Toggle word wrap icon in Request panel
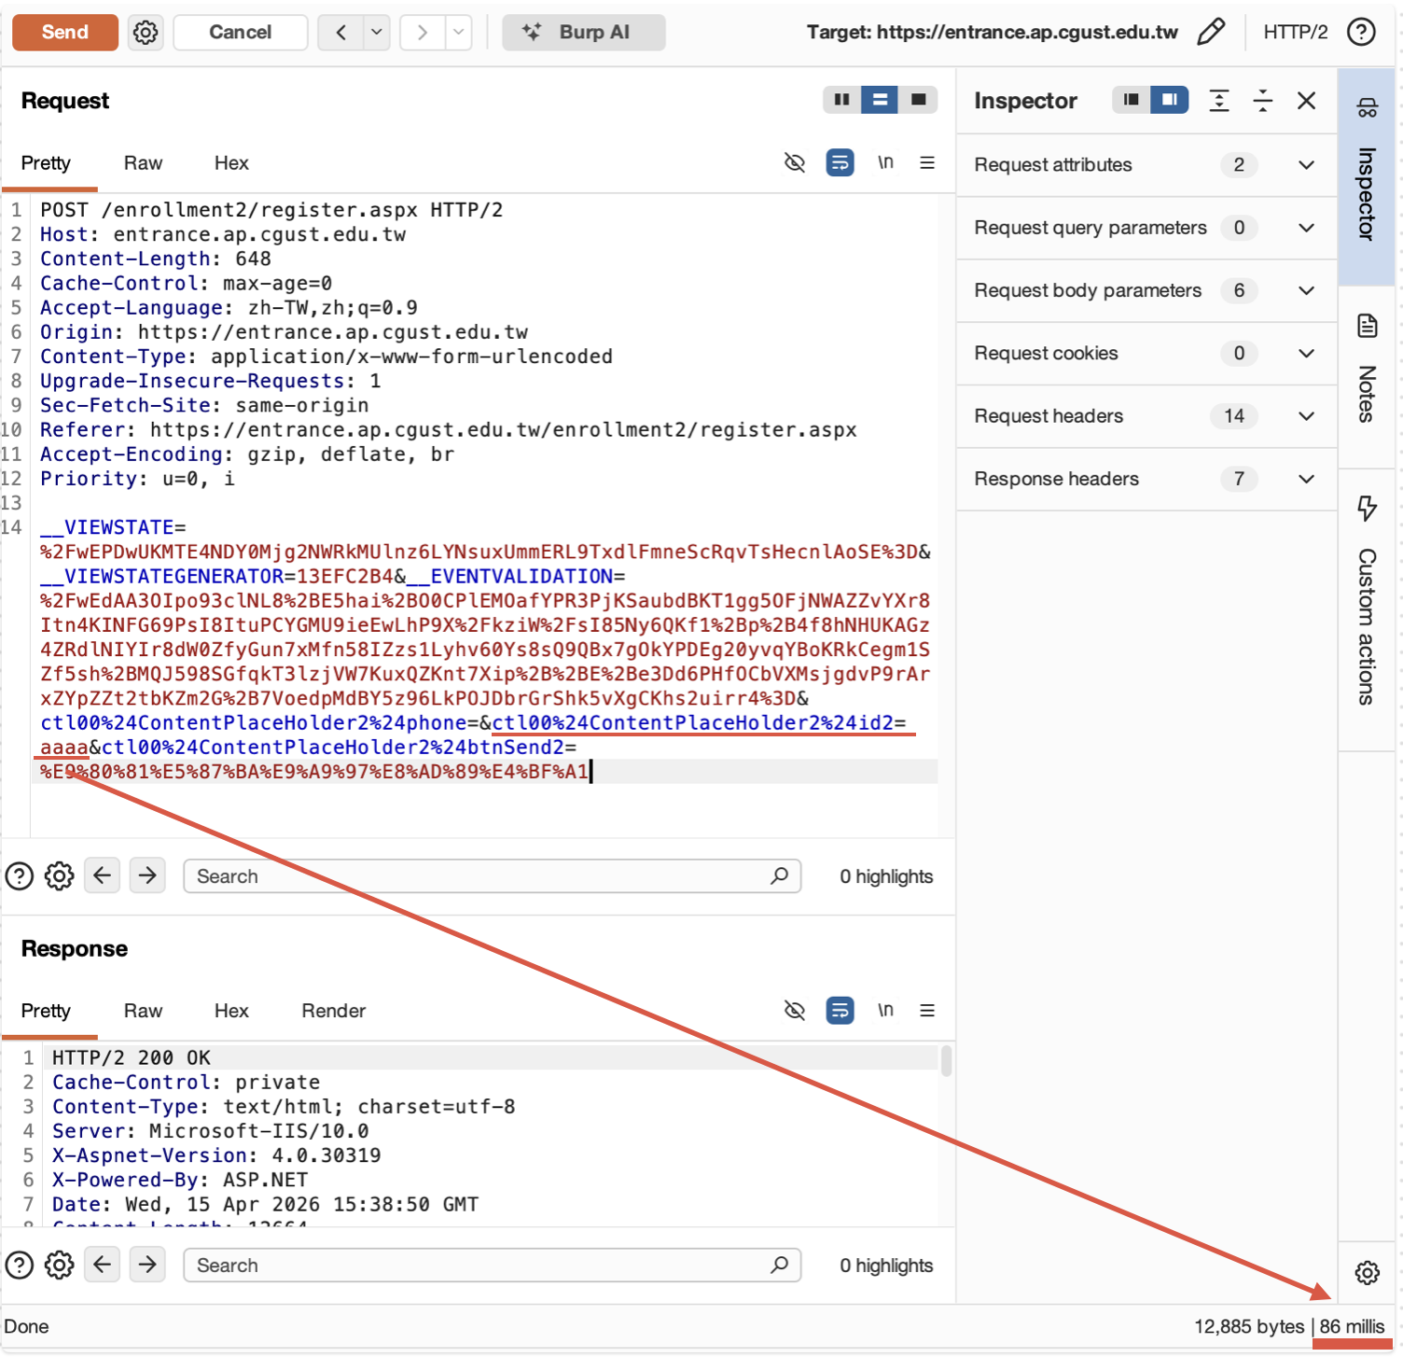The width and height of the screenshot is (1403, 1357). point(840,162)
